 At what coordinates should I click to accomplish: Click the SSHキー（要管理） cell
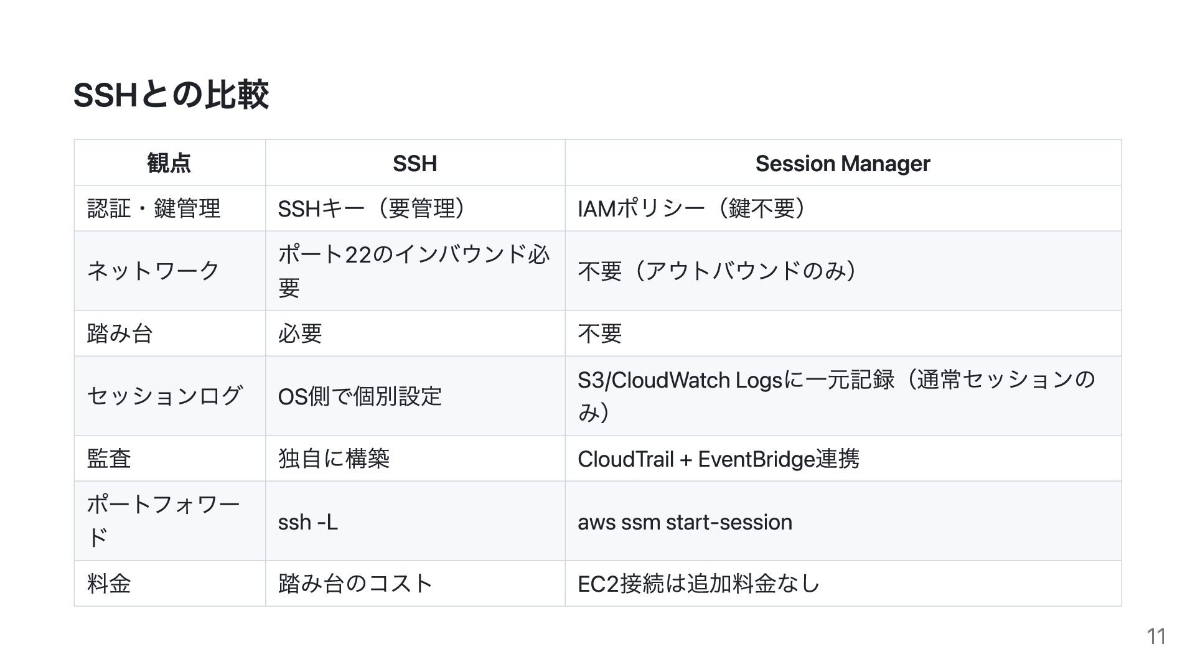pyautogui.click(x=372, y=208)
